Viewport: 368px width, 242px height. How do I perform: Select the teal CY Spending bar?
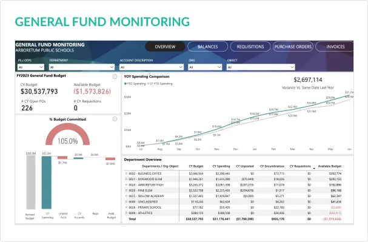pyautogui.click(x=47, y=183)
